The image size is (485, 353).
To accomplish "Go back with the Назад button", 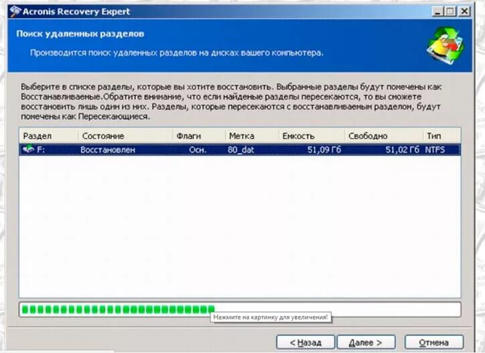I will pyautogui.click(x=305, y=342).
